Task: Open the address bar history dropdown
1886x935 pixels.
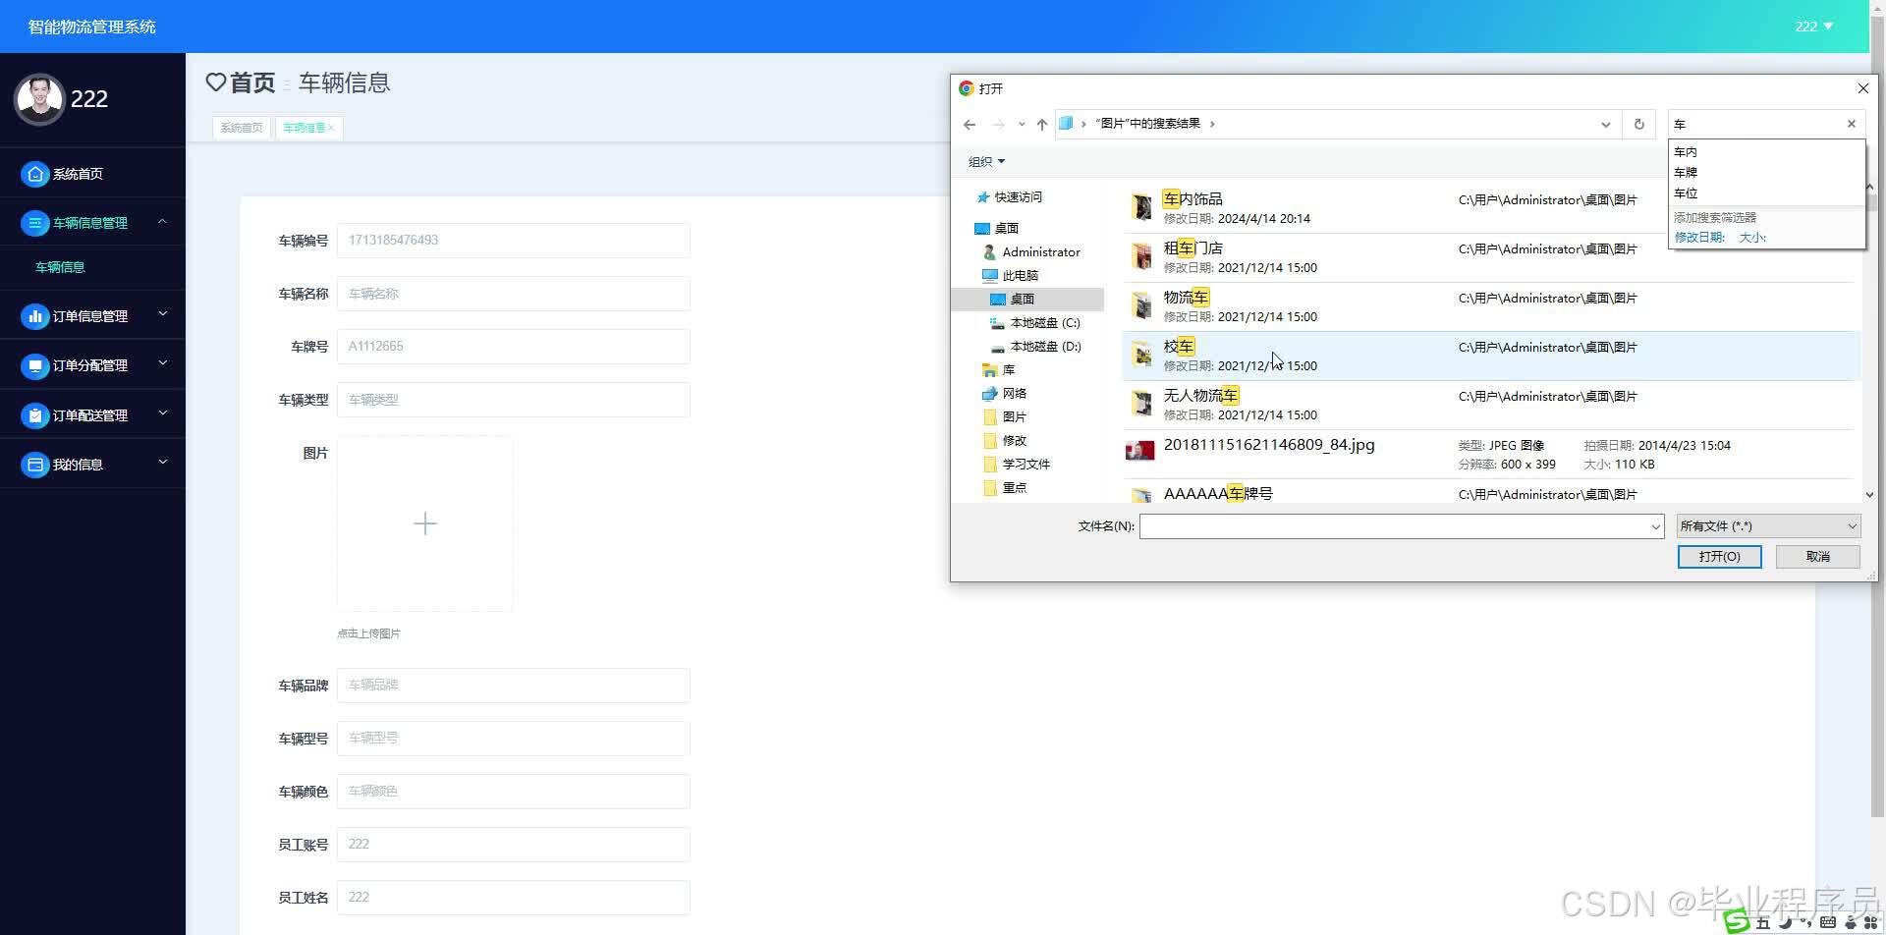Action: pos(1606,125)
